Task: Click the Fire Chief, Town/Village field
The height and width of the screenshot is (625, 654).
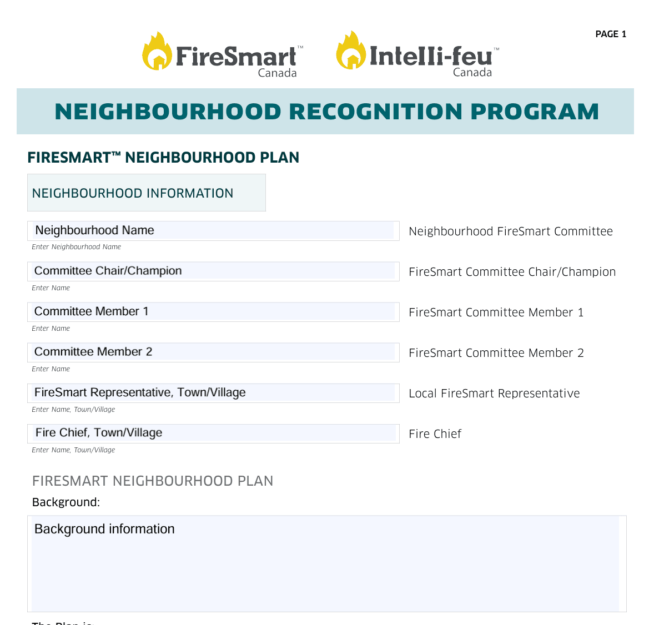Action: tap(213, 433)
